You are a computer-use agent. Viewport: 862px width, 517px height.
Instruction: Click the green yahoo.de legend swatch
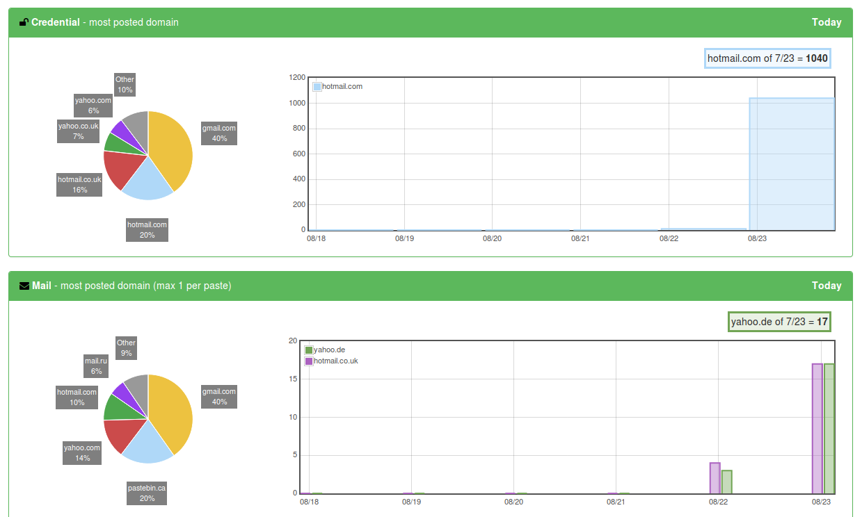(309, 350)
